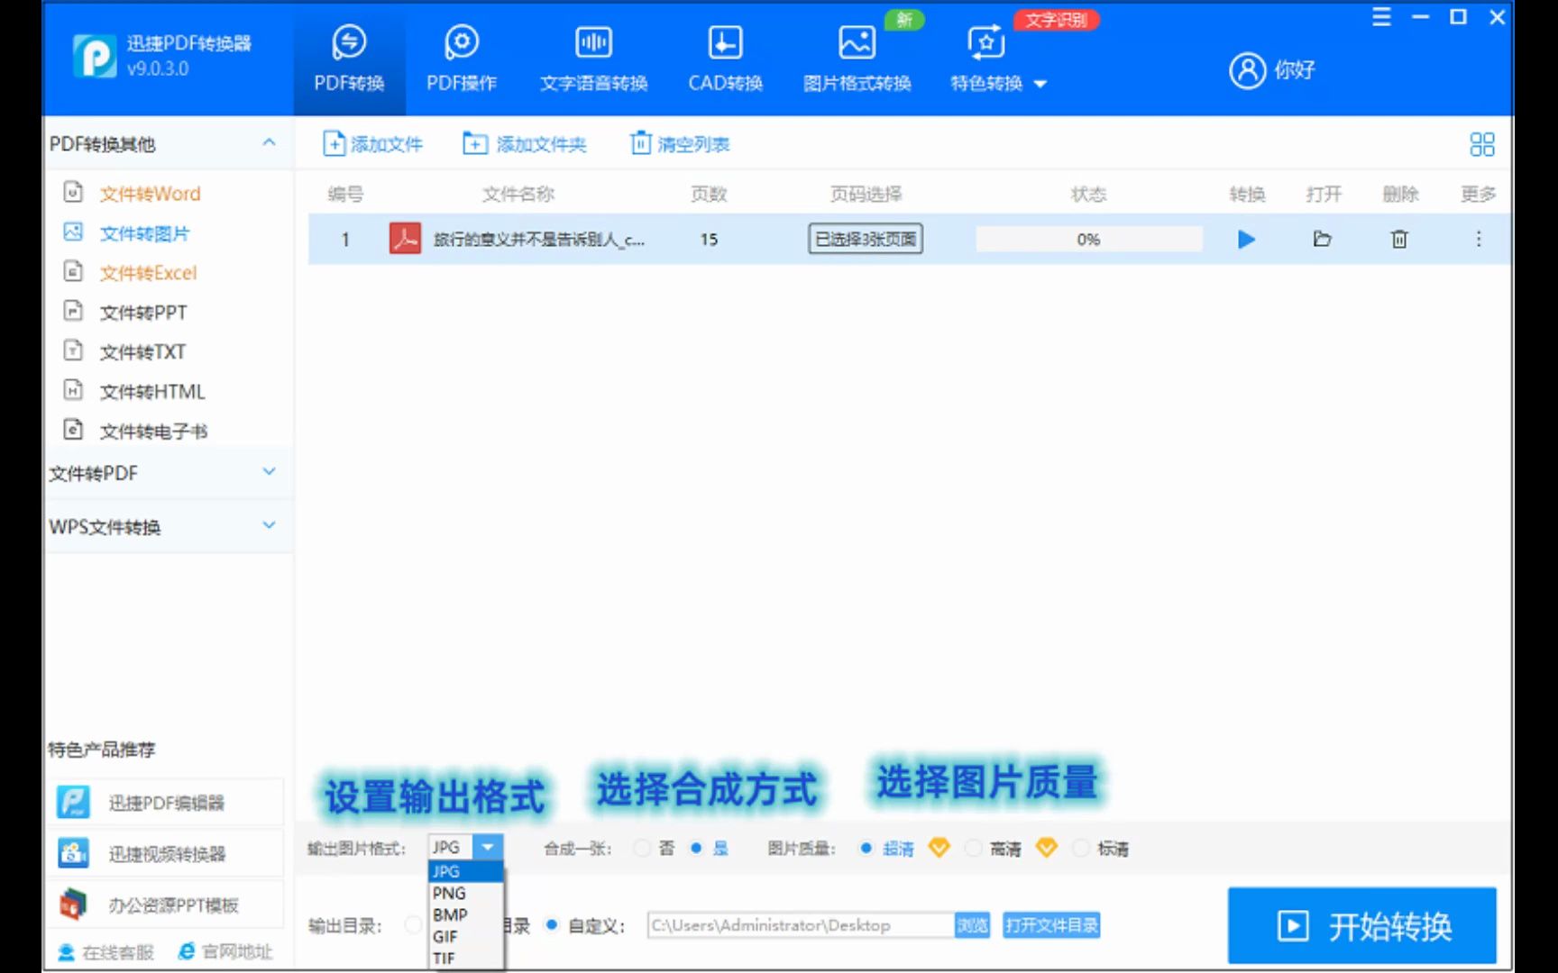Select 文件转HTML in sidebar
Viewport: 1558px width, 973px height.
151,392
